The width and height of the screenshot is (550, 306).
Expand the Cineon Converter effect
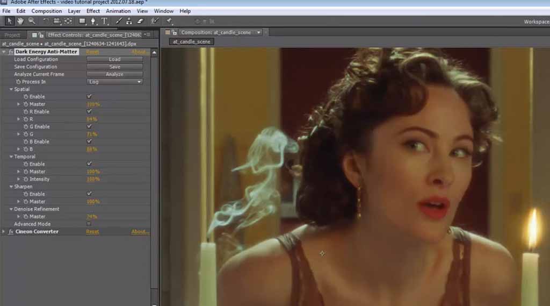click(x=4, y=232)
